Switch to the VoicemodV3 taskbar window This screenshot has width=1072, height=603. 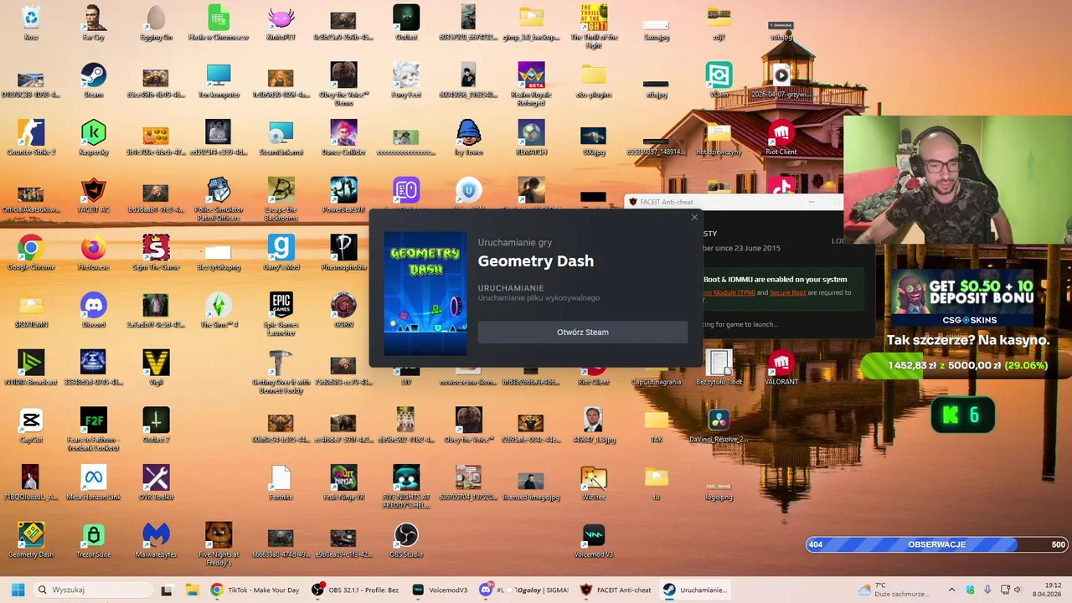(440, 590)
